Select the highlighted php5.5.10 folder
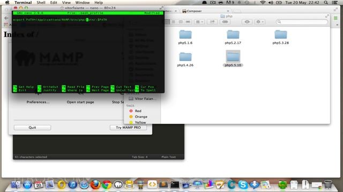This screenshot has width=343, height=192. point(233,58)
